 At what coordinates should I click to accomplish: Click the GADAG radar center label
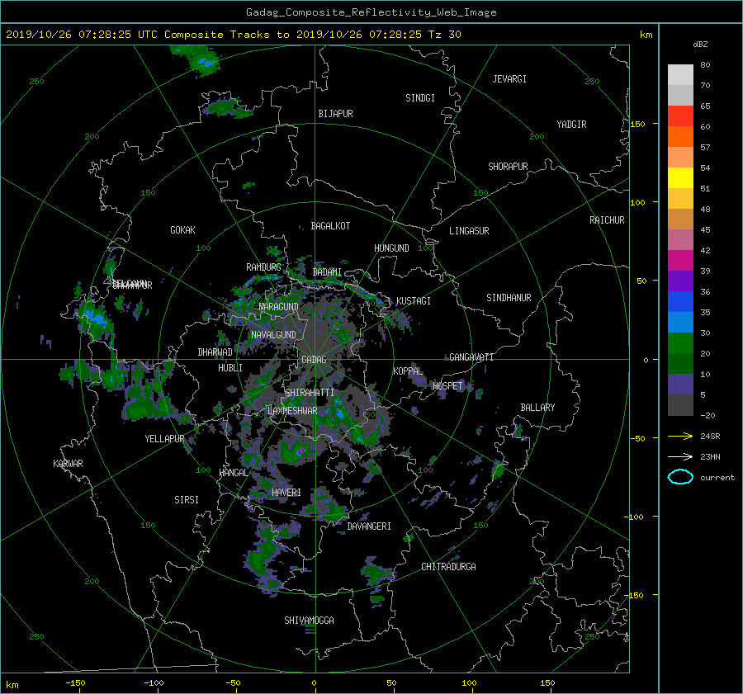314,360
